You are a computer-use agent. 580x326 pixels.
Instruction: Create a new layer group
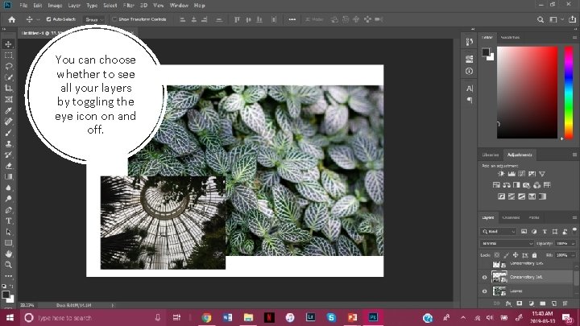(543, 303)
